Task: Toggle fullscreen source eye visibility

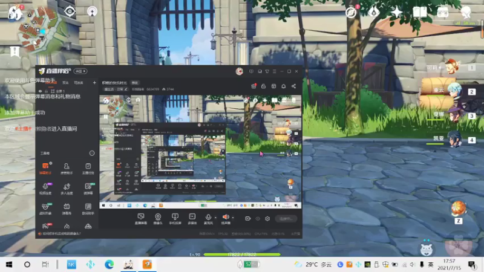Action: coord(40,91)
